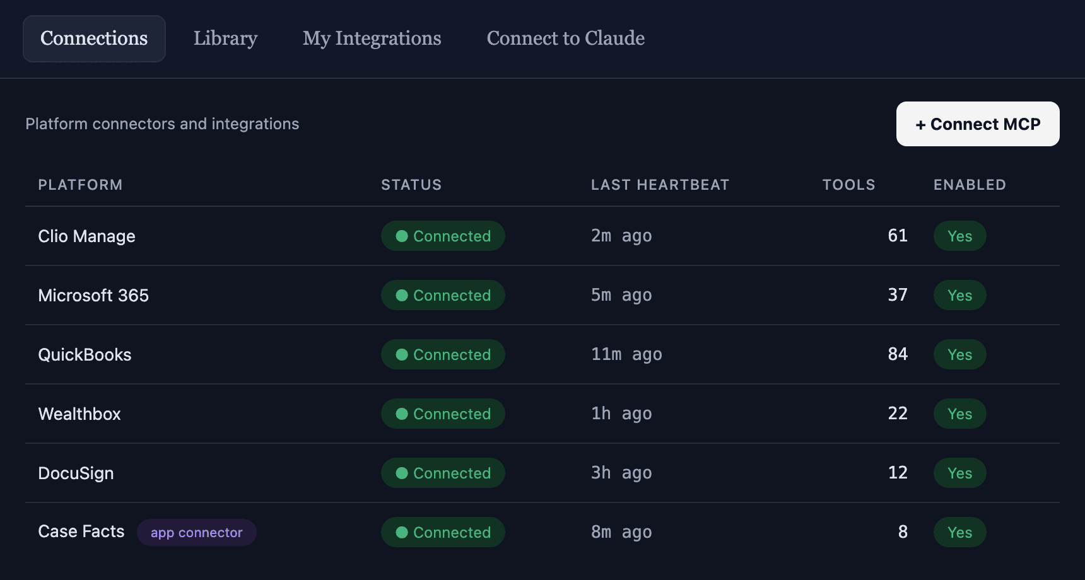Toggle the Yes enabled pill for Microsoft 365
Image resolution: width=1085 pixels, height=580 pixels.
pos(959,295)
